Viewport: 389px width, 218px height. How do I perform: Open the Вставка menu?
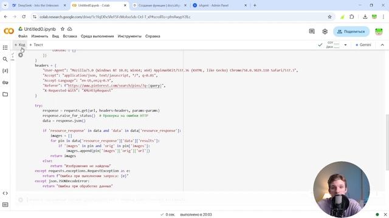(70, 36)
